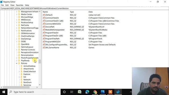
Task: Expand the Ext subkey
Action: point(19,77)
